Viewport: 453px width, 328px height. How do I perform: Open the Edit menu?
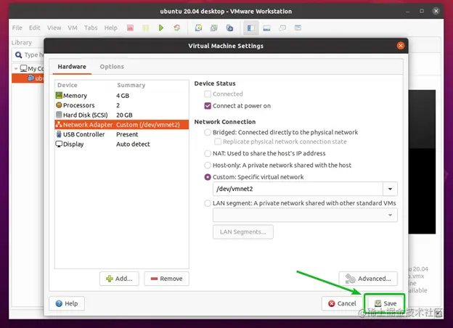pos(34,28)
